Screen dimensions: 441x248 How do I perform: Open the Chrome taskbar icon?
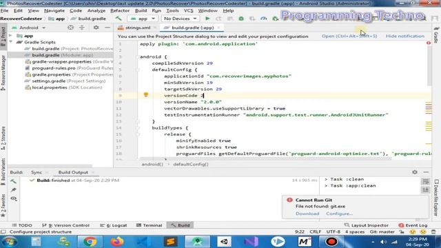tap(90, 242)
